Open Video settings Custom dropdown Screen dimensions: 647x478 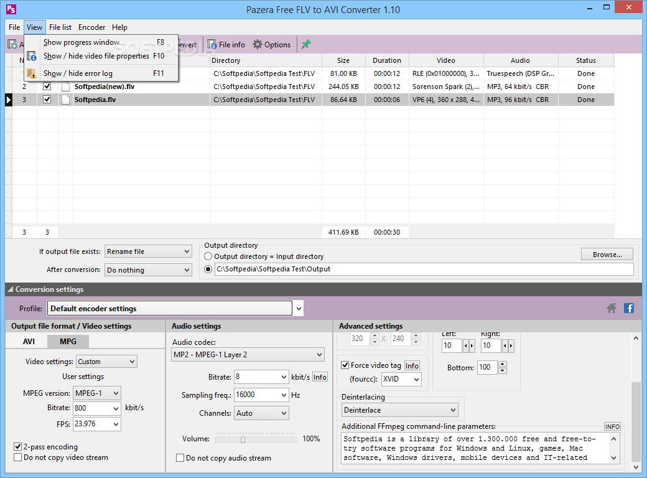[x=106, y=362]
